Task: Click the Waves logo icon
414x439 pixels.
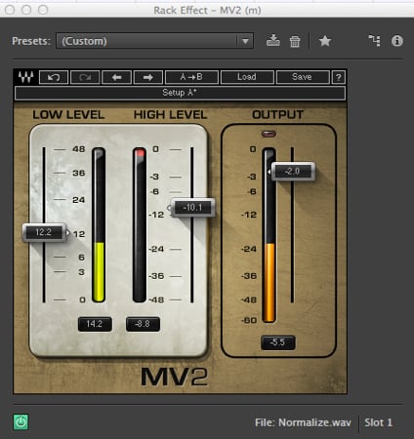Action: pyautogui.click(x=26, y=77)
